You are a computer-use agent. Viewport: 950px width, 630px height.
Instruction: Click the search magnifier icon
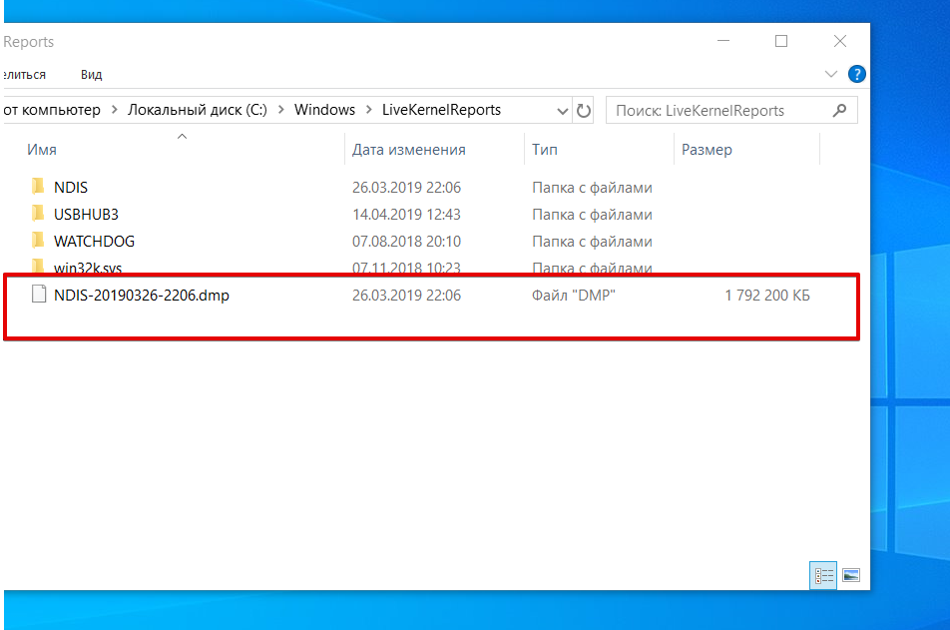click(x=839, y=111)
